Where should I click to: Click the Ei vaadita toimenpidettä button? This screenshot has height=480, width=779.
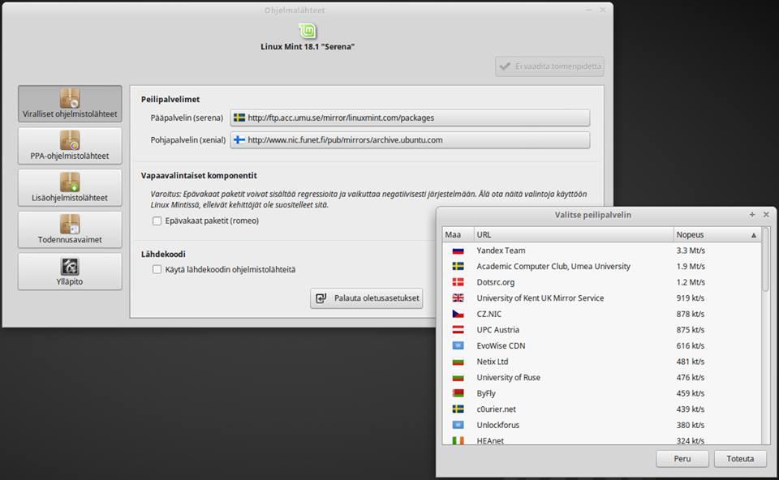(549, 66)
